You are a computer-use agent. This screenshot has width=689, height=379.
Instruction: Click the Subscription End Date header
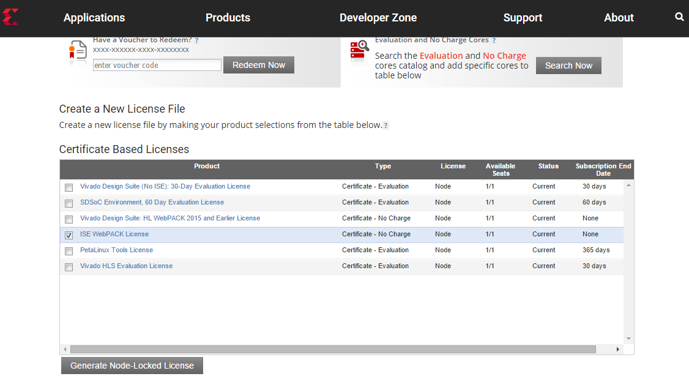click(603, 170)
